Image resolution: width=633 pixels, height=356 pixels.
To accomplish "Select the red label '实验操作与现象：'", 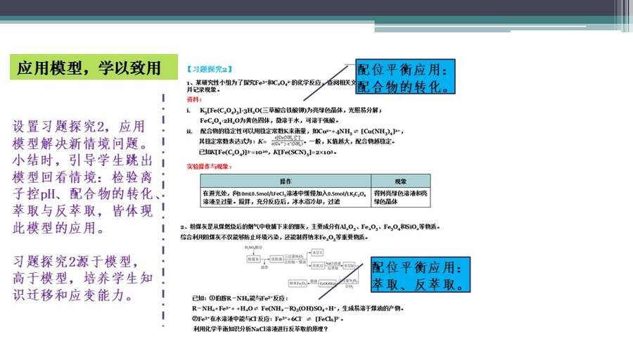I will 209,166.
